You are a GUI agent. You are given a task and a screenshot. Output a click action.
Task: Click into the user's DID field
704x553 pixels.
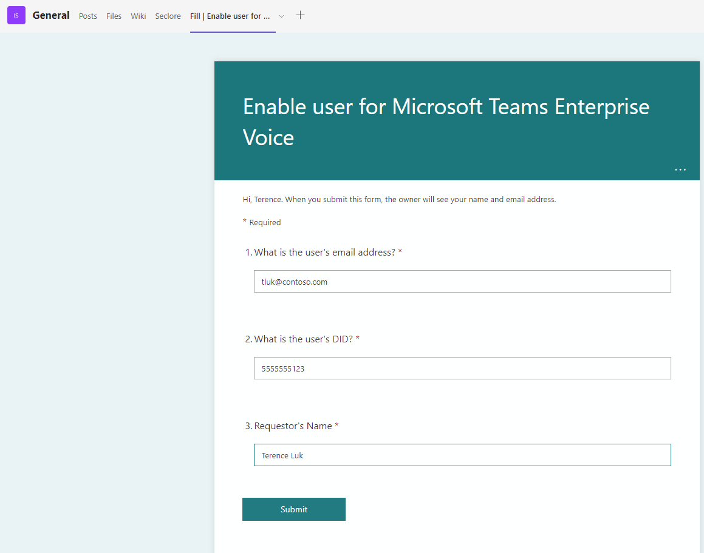[x=462, y=368]
